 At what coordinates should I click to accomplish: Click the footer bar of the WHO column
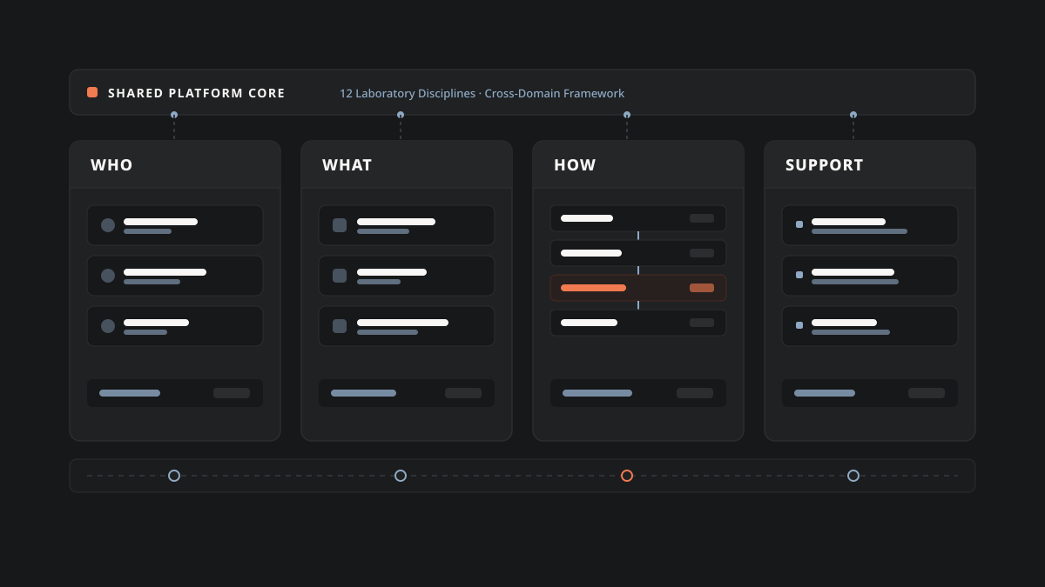[175, 393]
